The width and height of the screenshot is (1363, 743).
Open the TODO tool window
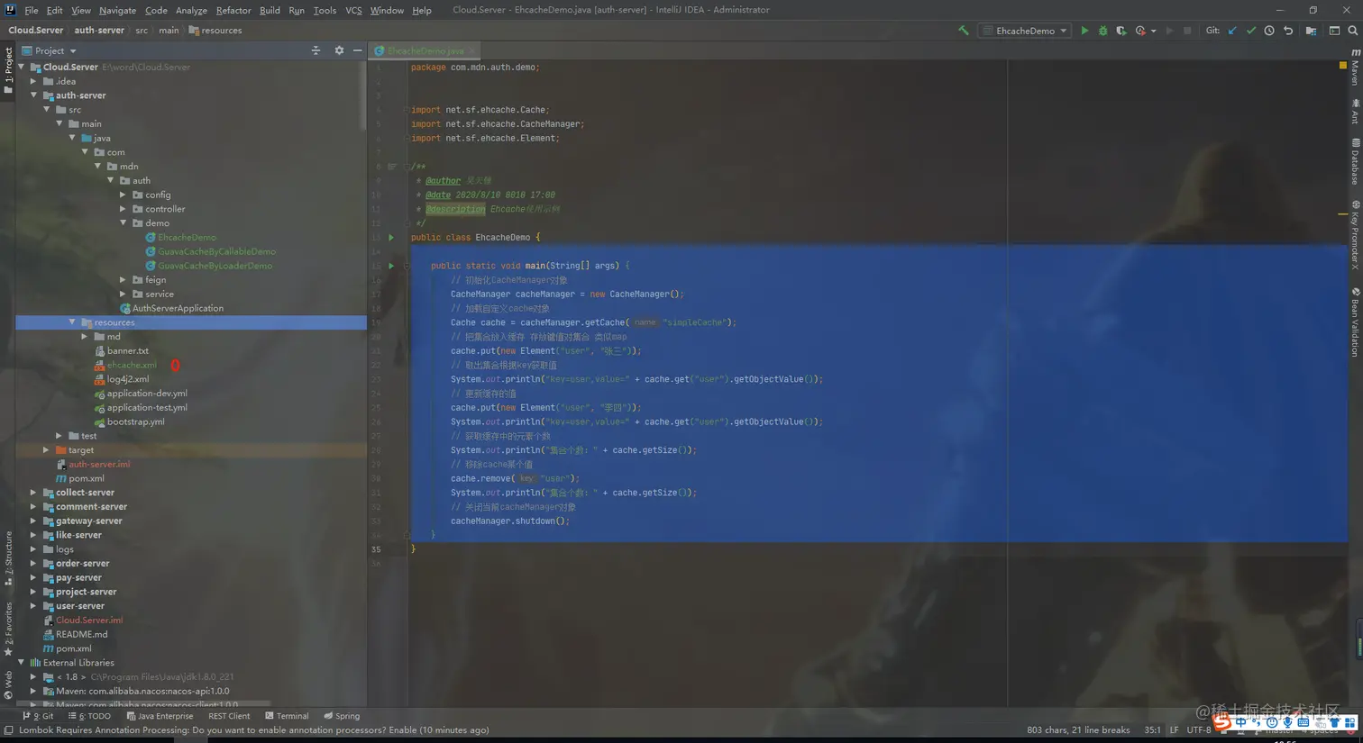pos(89,716)
